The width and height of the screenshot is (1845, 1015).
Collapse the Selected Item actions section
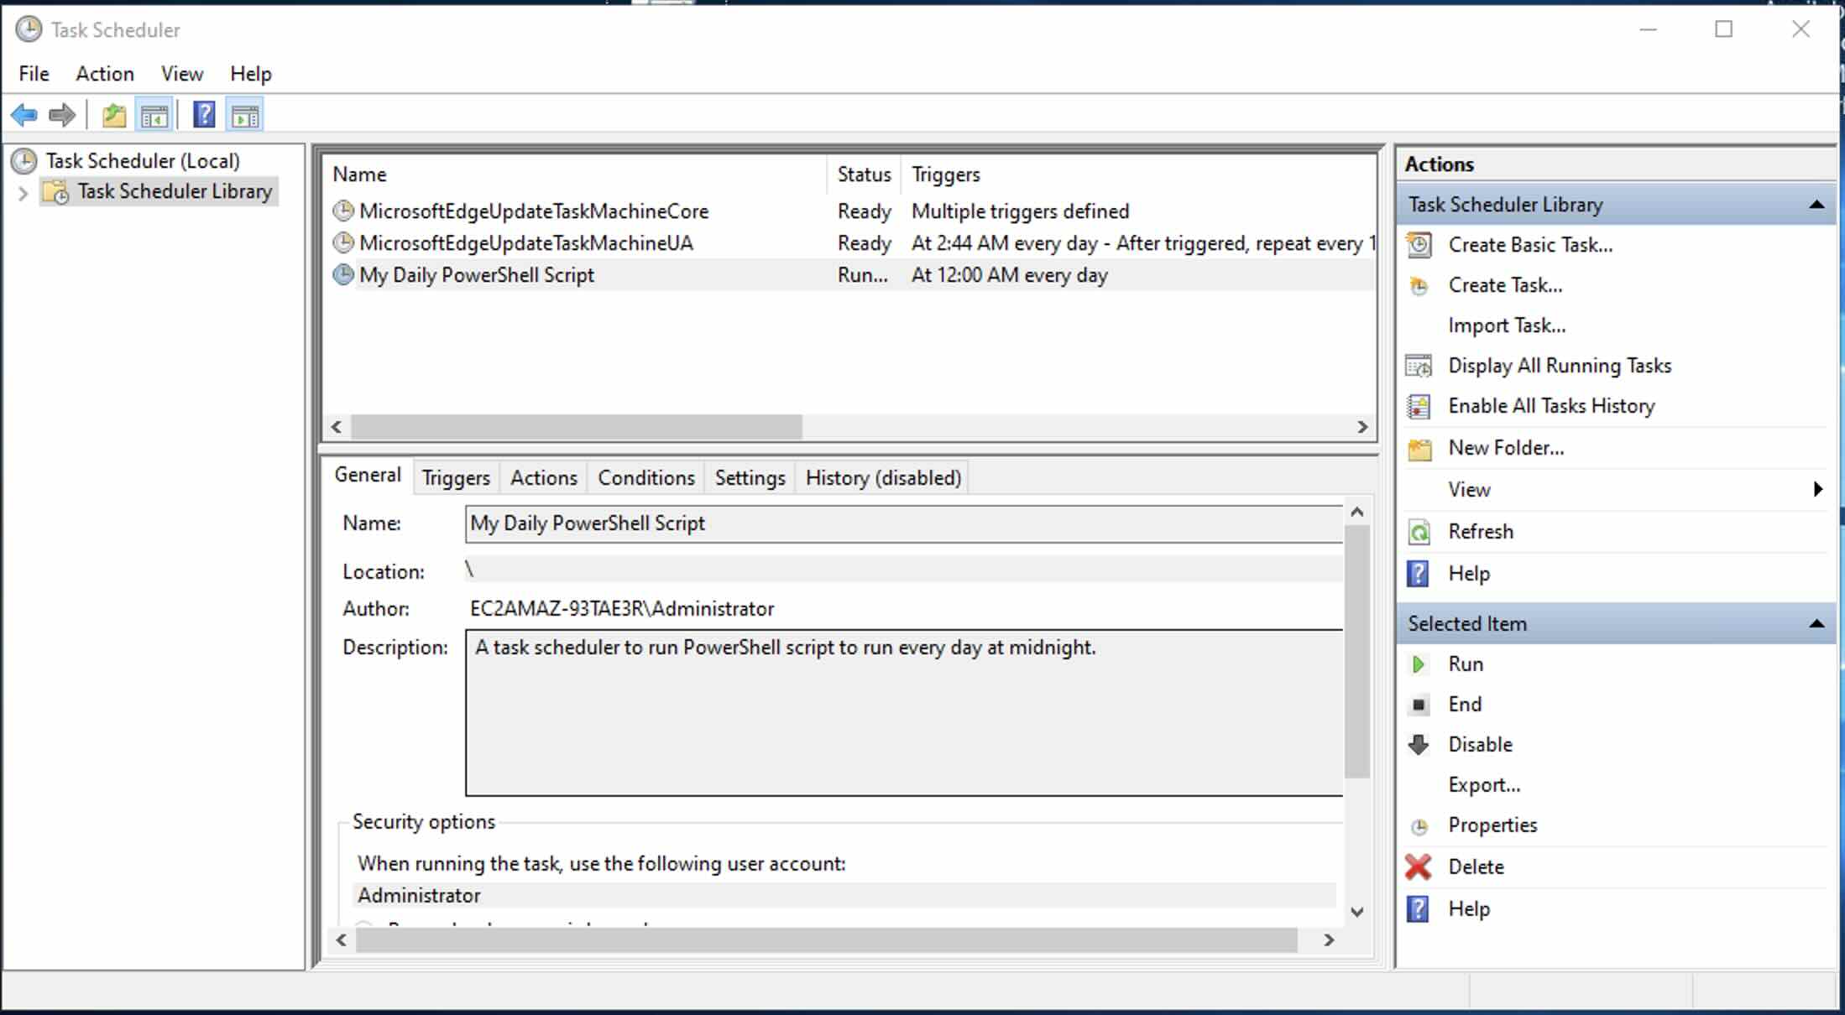pyautogui.click(x=1817, y=623)
